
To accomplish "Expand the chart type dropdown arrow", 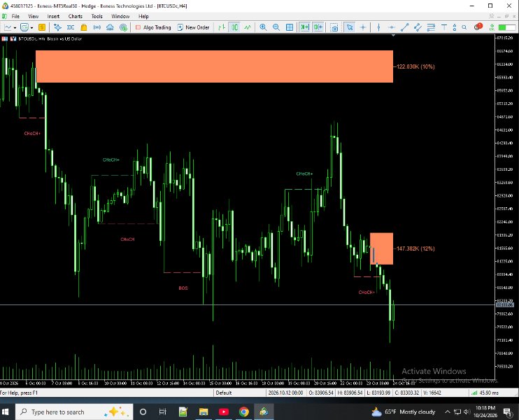I will coord(15,27).
